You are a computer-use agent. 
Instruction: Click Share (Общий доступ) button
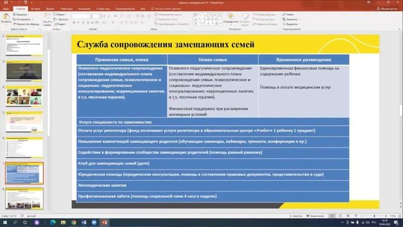click(388, 9)
